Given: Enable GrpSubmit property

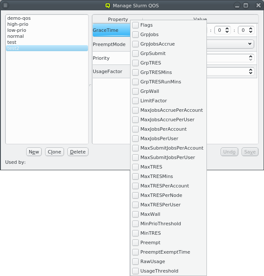Looking at the screenshot, I should click(x=135, y=53).
